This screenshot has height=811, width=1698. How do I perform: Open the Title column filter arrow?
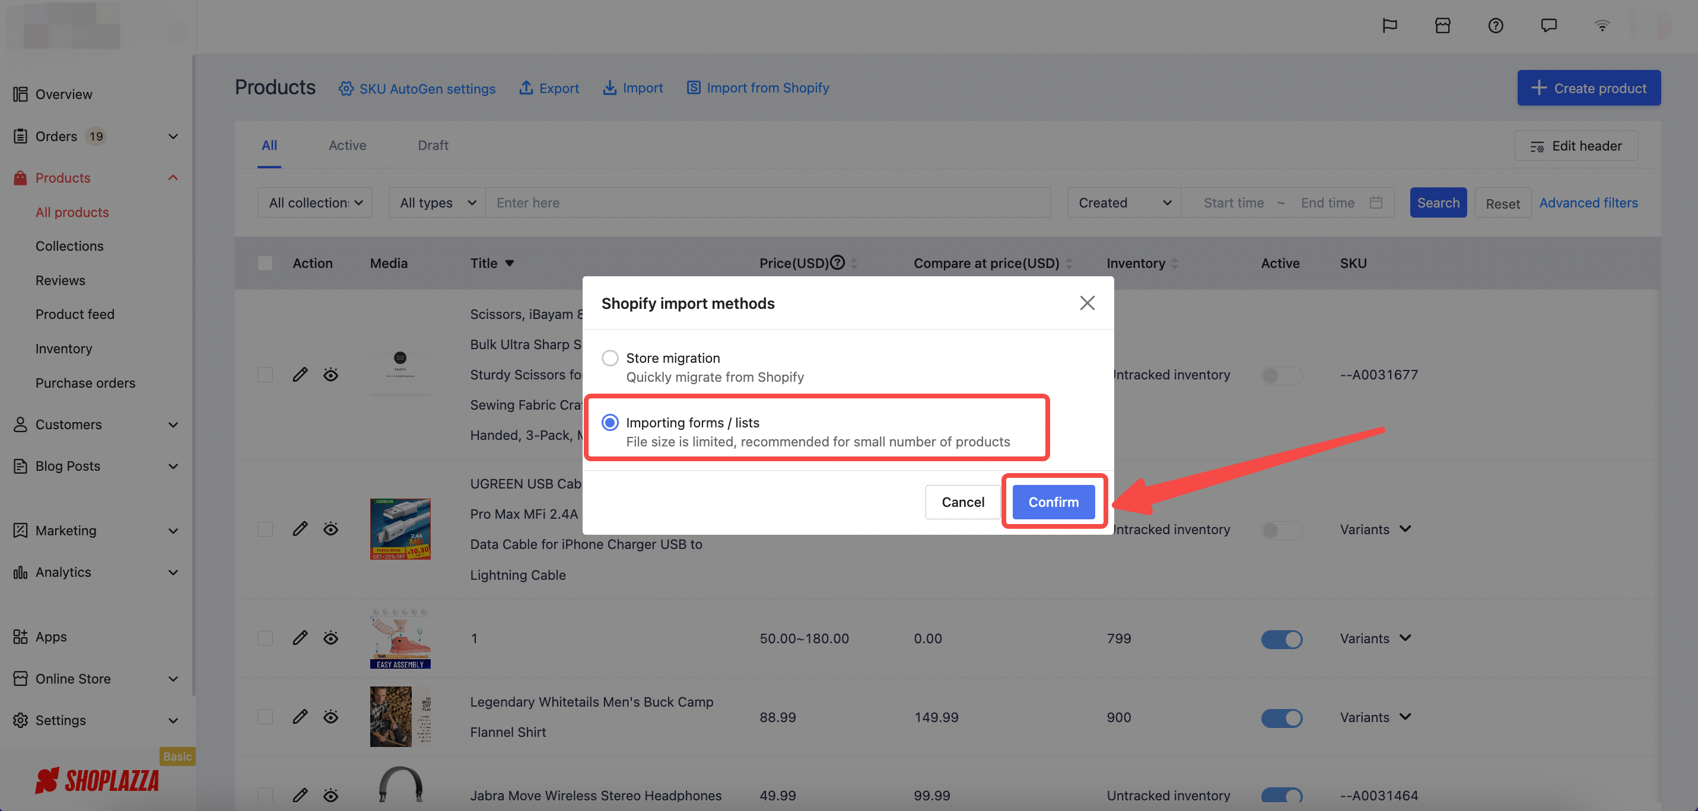[510, 264]
